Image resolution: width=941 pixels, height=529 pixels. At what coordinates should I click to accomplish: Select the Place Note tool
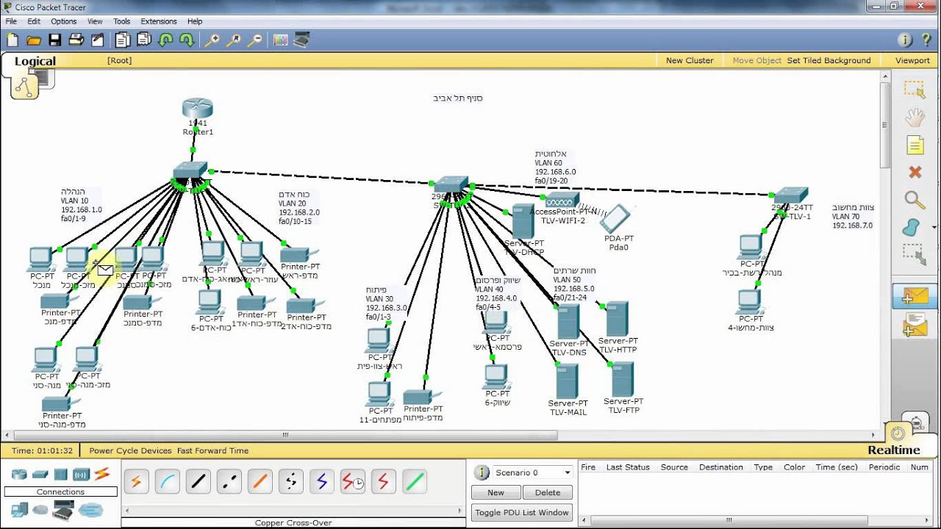click(915, 145)
